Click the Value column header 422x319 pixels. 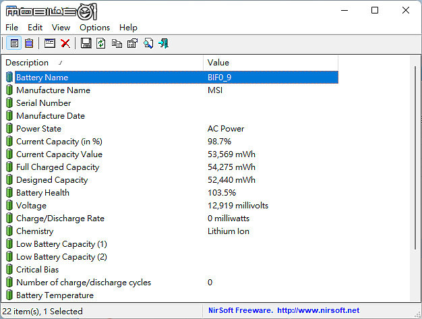270,63
